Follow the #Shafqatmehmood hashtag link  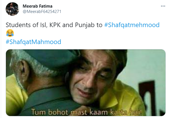pyautogui.click(x=132, y=25)
